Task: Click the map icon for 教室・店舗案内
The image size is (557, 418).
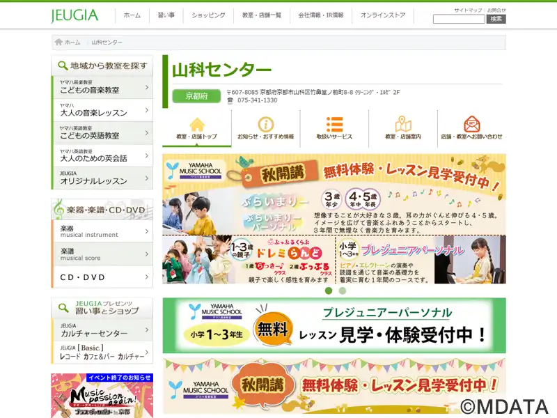Action: pyautogui.click(x=403, y=125)
